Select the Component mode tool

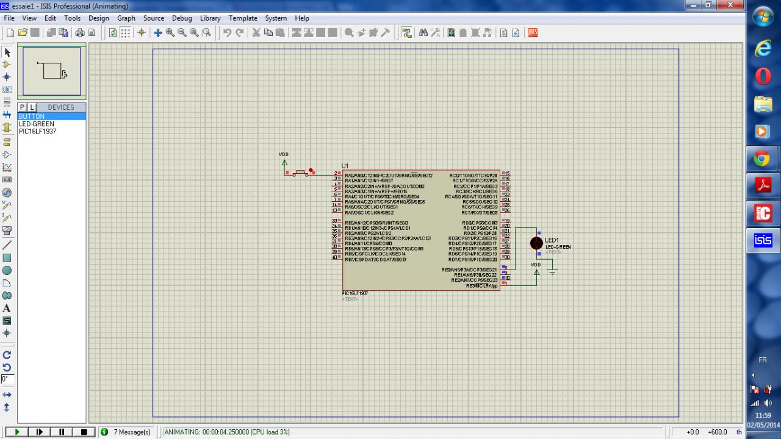[7, 64]
